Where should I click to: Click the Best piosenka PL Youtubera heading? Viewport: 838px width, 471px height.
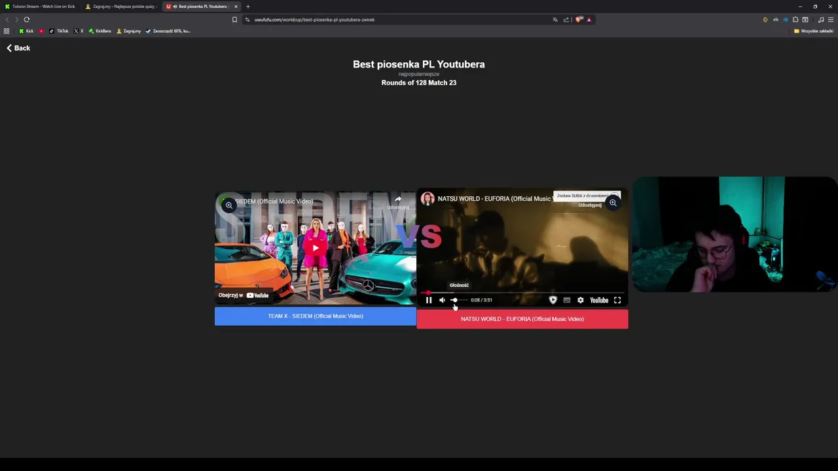pyautogui.click(x=419, y=64)
